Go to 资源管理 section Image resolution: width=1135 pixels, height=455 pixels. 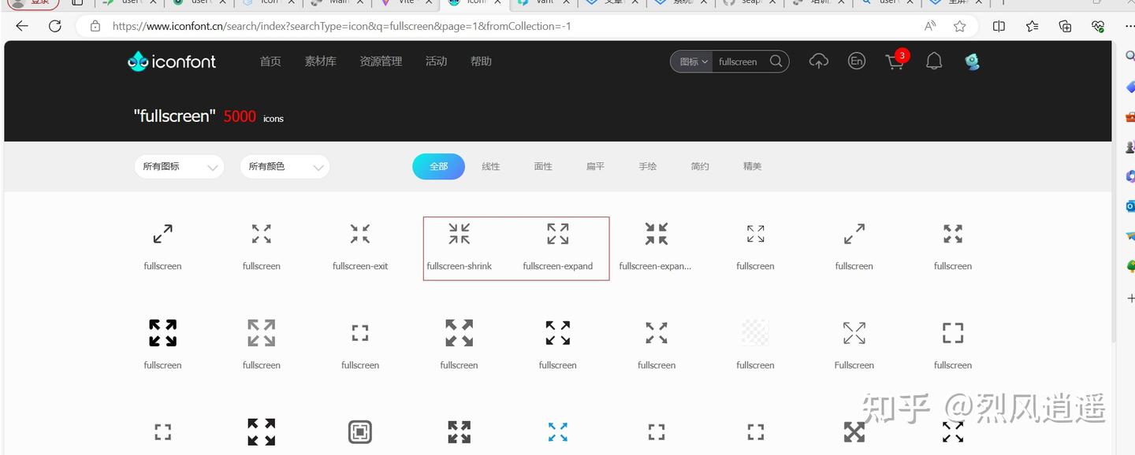[381, 61]
